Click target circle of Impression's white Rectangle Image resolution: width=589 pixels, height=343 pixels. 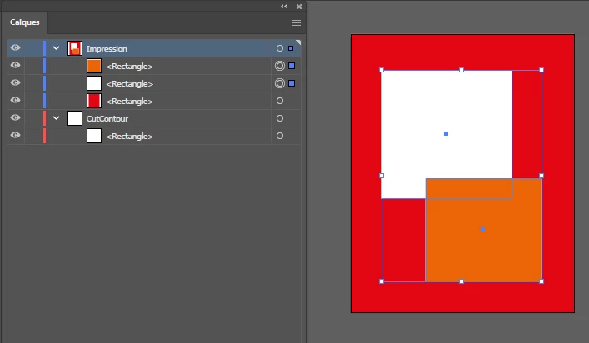coord(279,83)
